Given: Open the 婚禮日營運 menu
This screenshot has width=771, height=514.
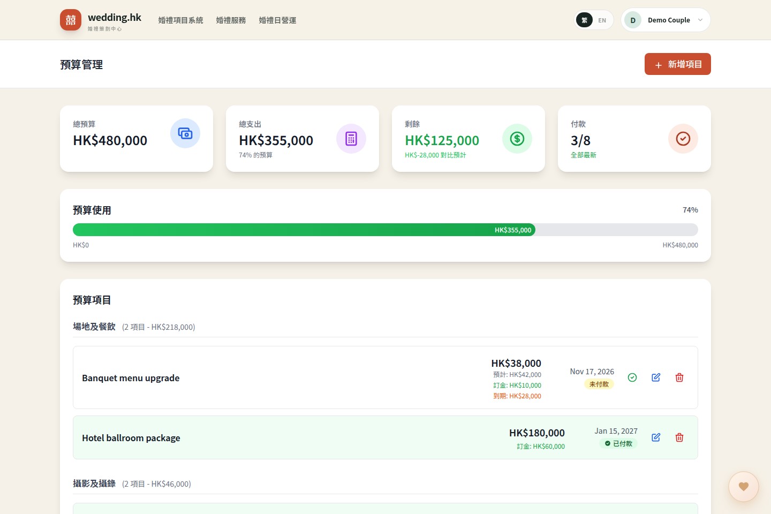Looking at the screenshot, I should pyautogui.click(x=278, y=20).
